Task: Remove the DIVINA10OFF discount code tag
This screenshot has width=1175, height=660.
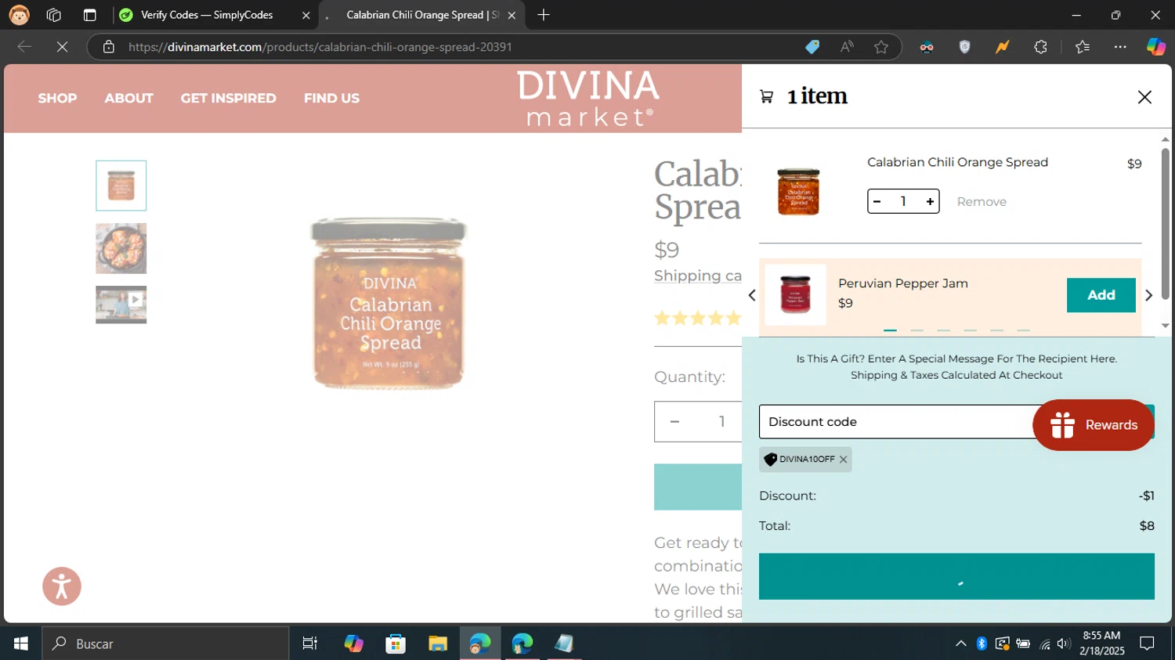Action: 843,460
